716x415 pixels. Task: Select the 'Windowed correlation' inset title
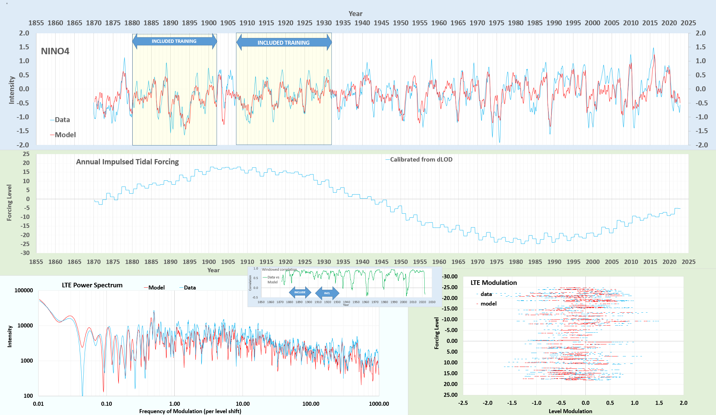(x=279, y=269)
